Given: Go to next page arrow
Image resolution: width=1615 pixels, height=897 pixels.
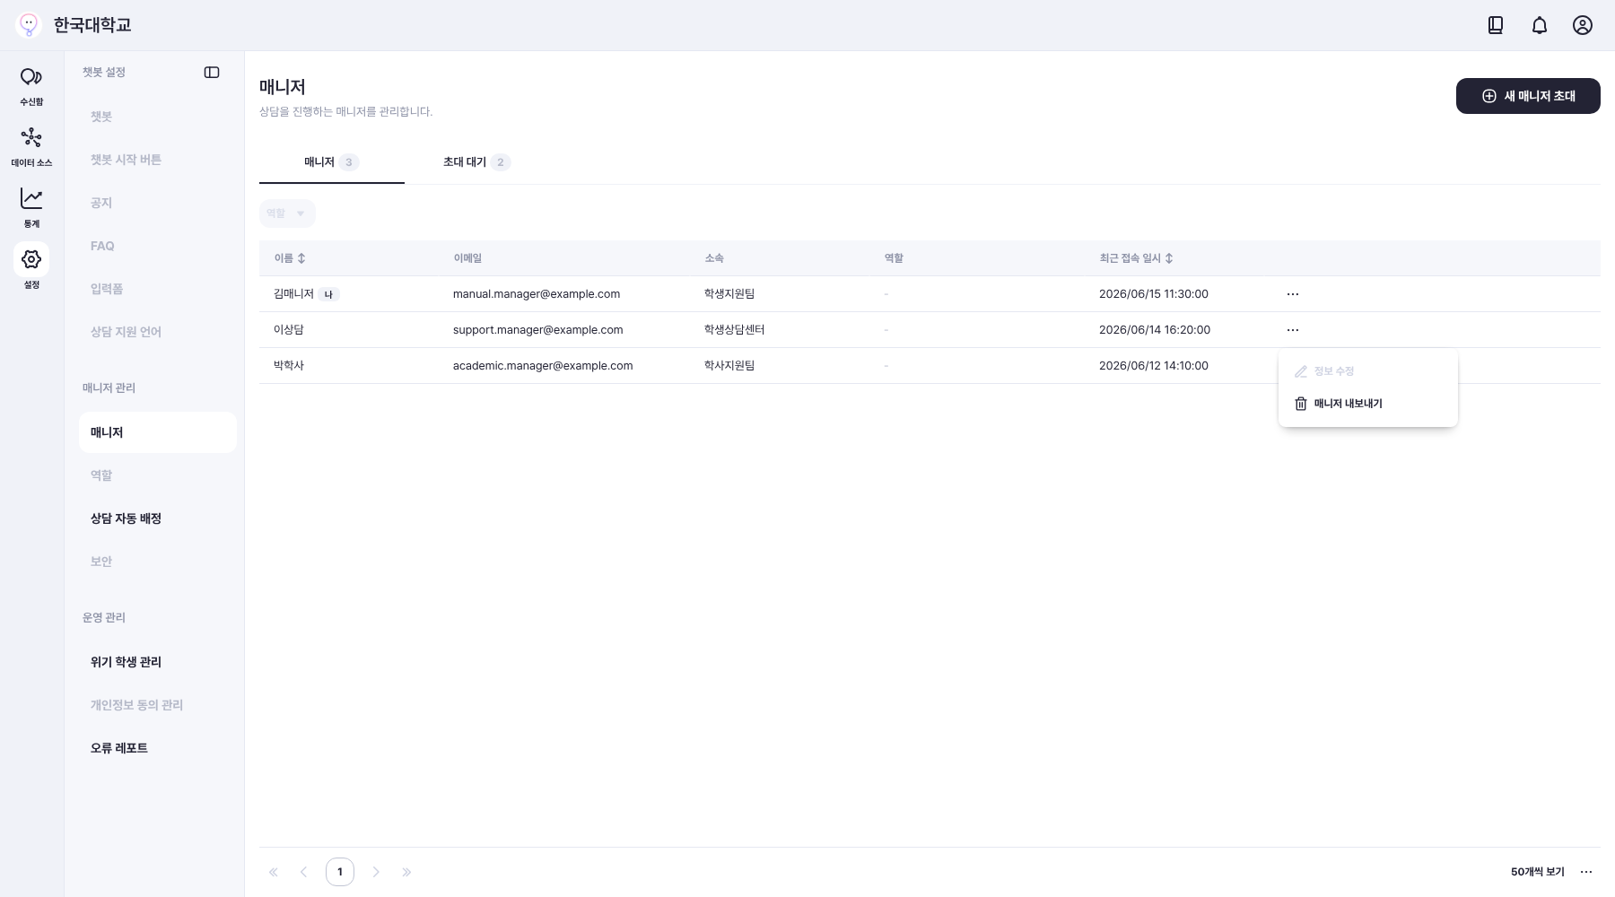Looking at the screenshot, I should 376,872.
